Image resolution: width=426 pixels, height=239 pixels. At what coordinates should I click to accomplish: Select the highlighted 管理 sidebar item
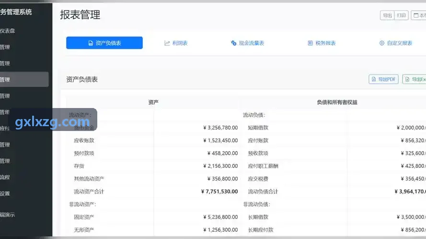click(24, 79)
